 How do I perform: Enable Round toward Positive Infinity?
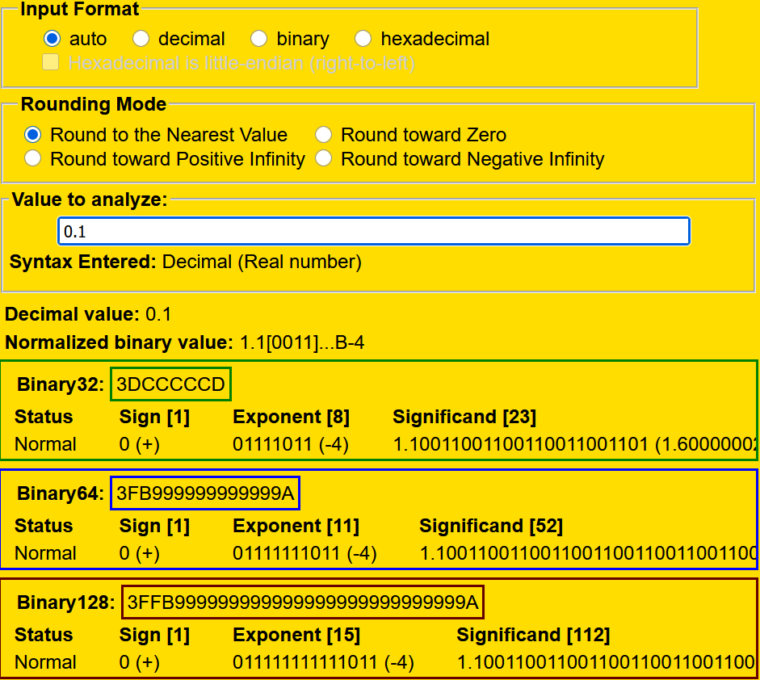33,159
